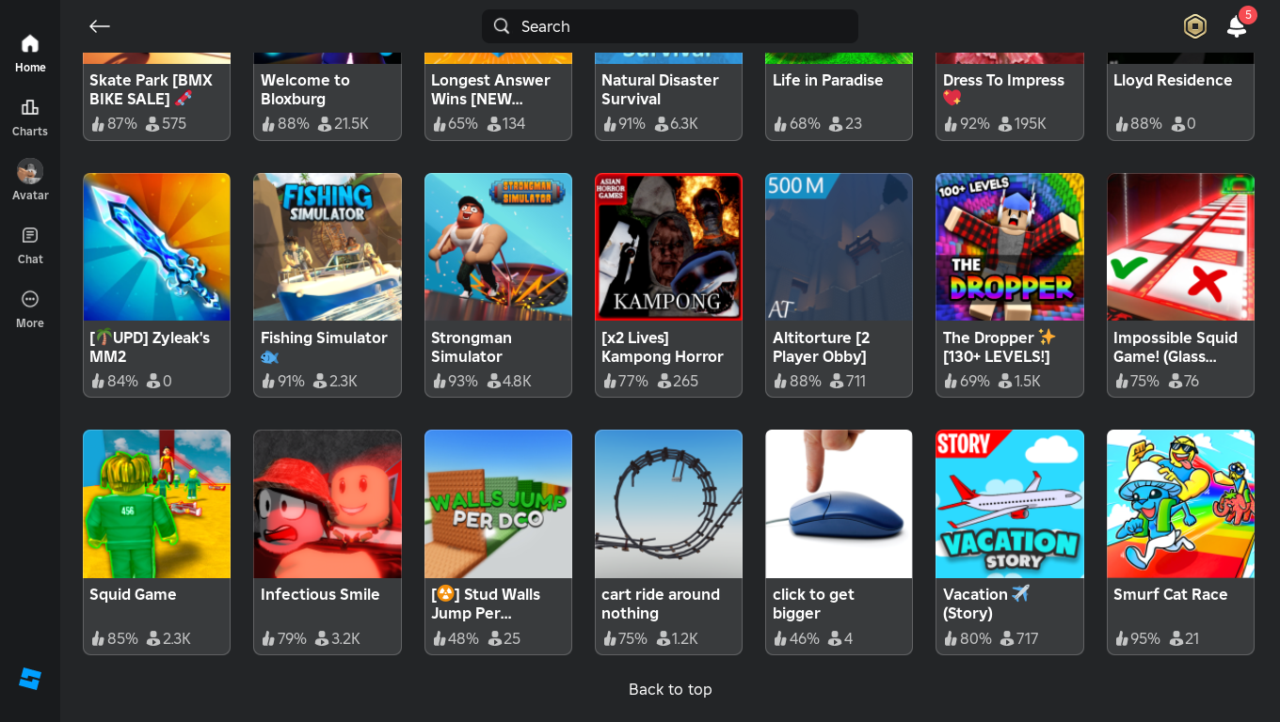This screenshot has height=722, width=1280.
Task: Click the Strongman Simulator title text
Action: coord(472,347)
